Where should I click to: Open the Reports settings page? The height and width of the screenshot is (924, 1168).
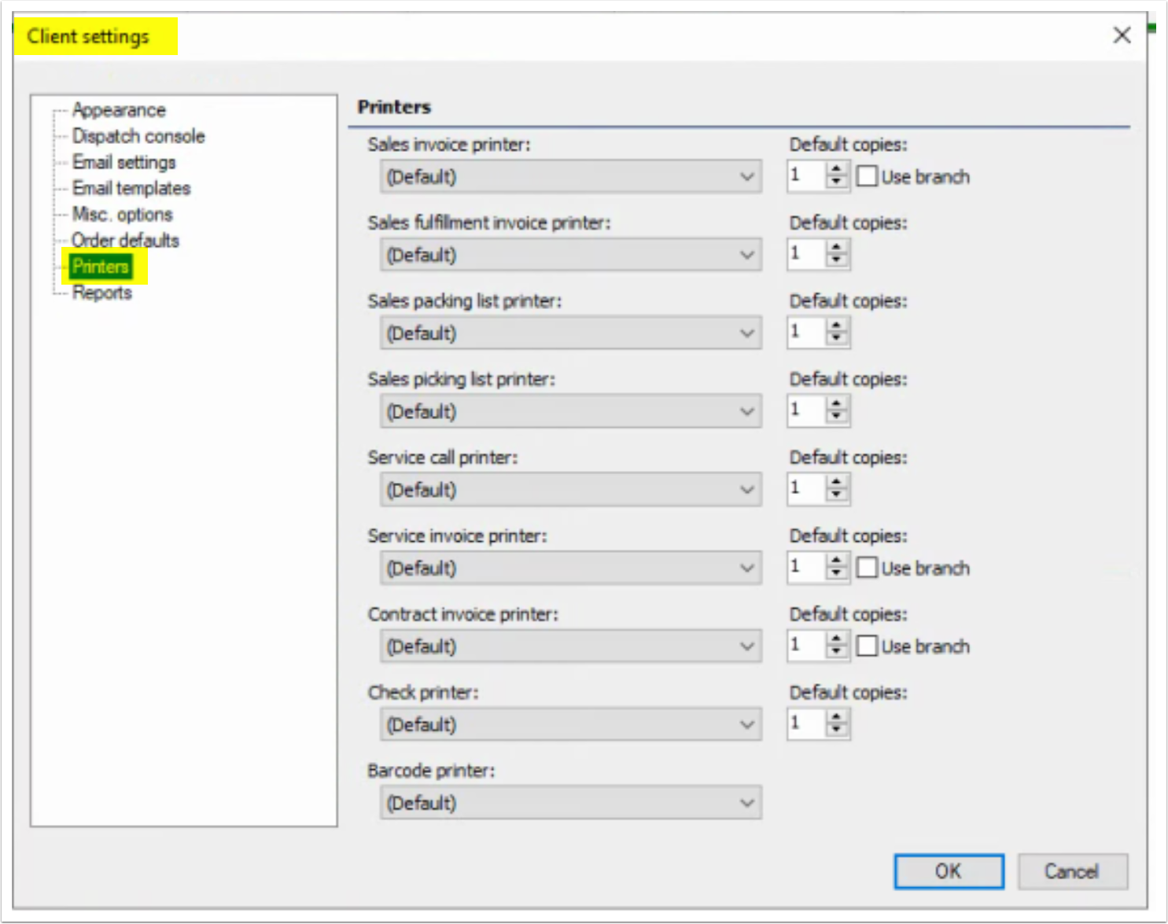[x=101, y=293]
